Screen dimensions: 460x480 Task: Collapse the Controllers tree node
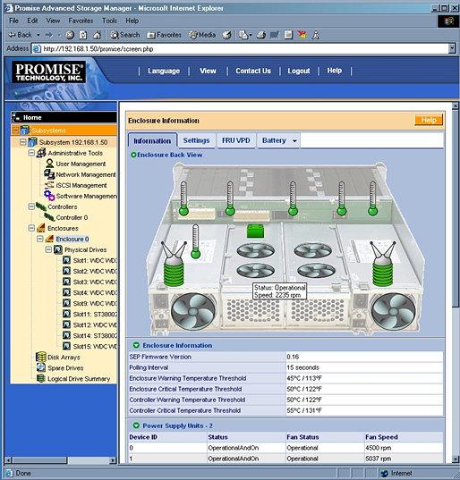pos(31,206)
